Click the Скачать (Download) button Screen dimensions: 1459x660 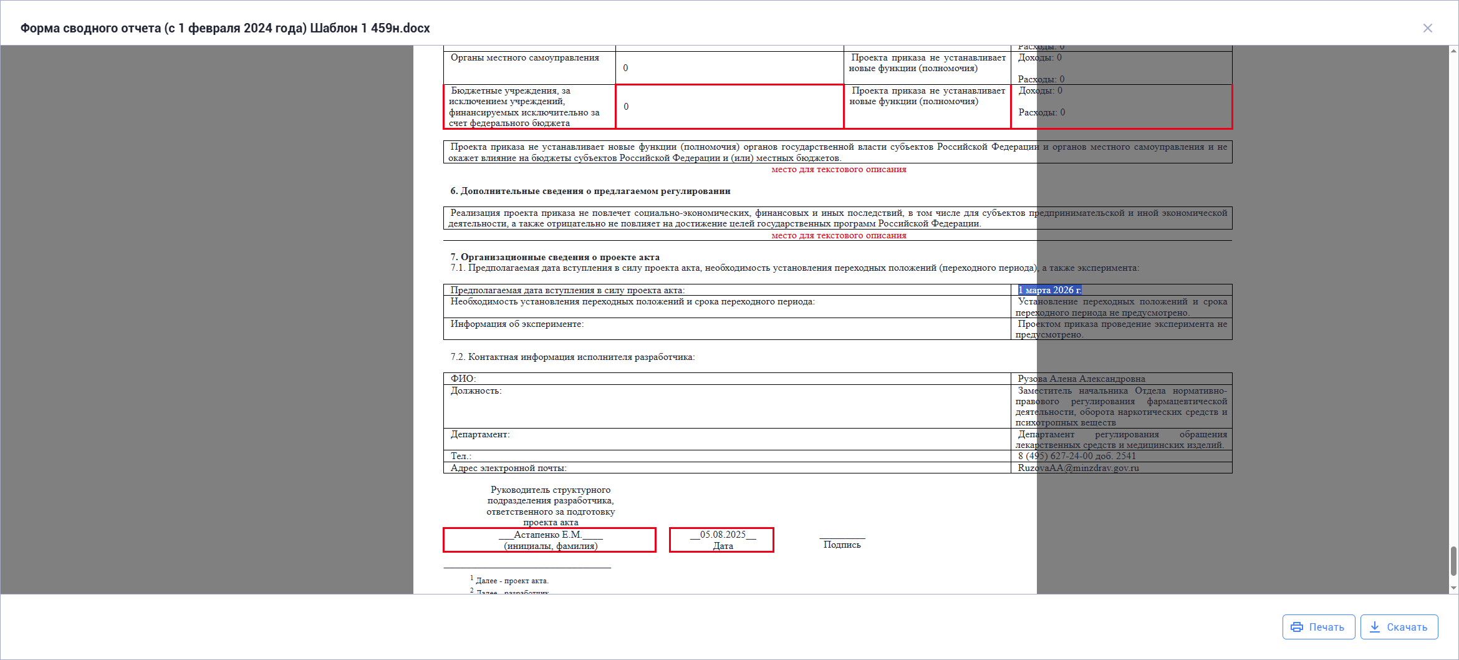click(1399, 627)
